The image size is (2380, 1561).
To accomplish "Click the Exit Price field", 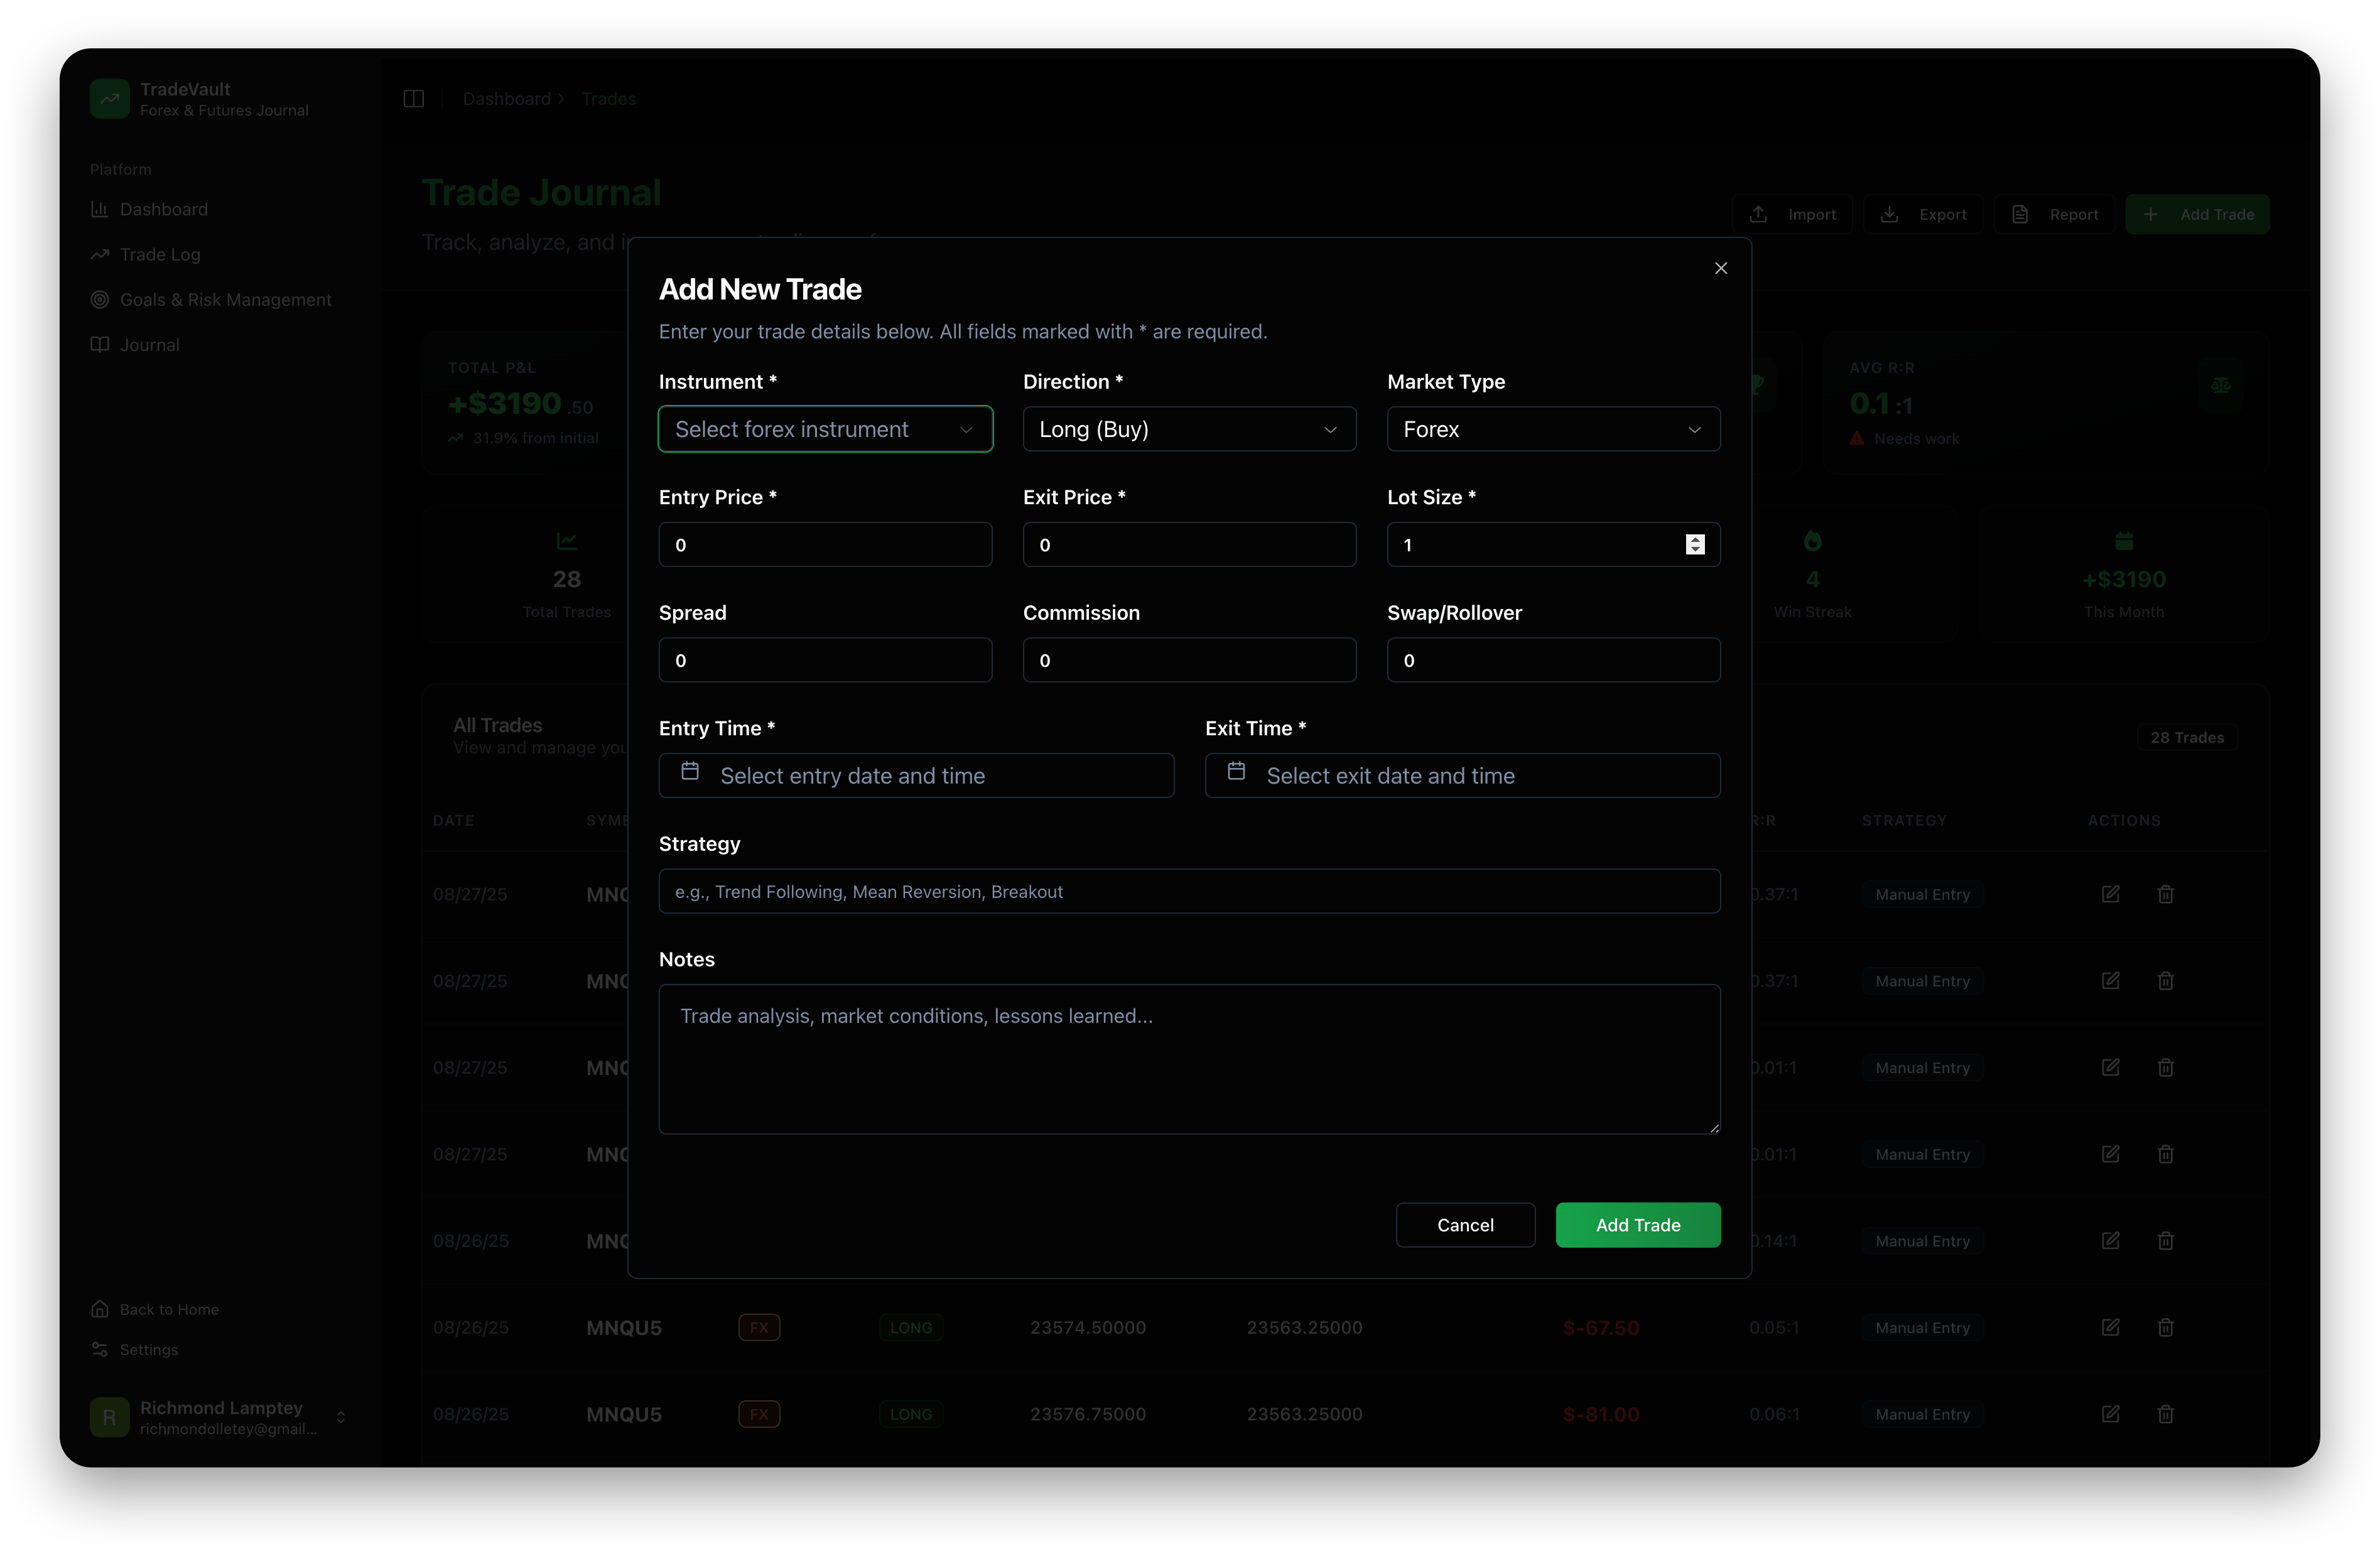I will pos(1189,545).
